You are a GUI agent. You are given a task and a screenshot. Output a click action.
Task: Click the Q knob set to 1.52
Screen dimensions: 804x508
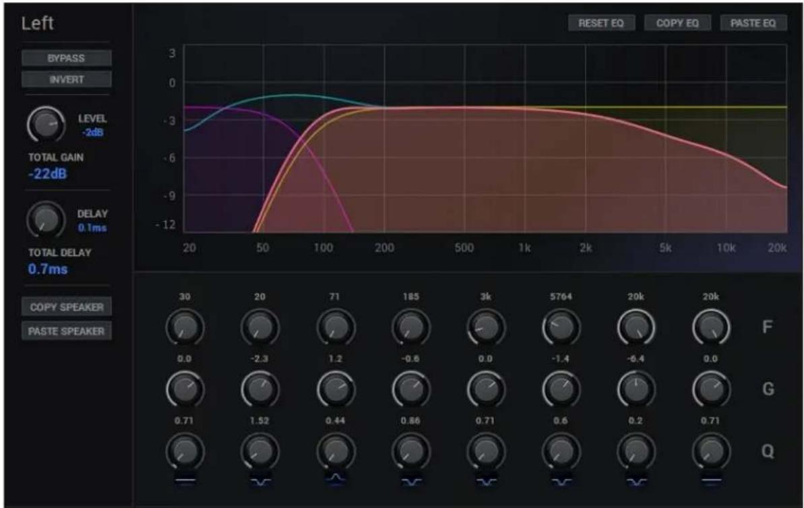coord(261,451)
